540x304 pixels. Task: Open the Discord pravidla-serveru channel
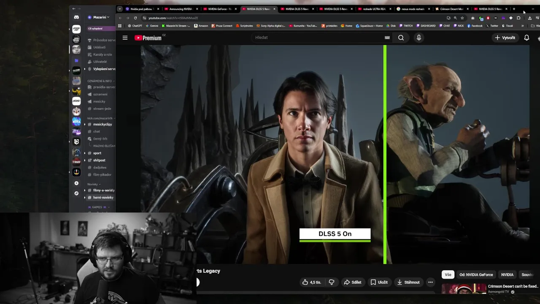[x=100, y=87]
